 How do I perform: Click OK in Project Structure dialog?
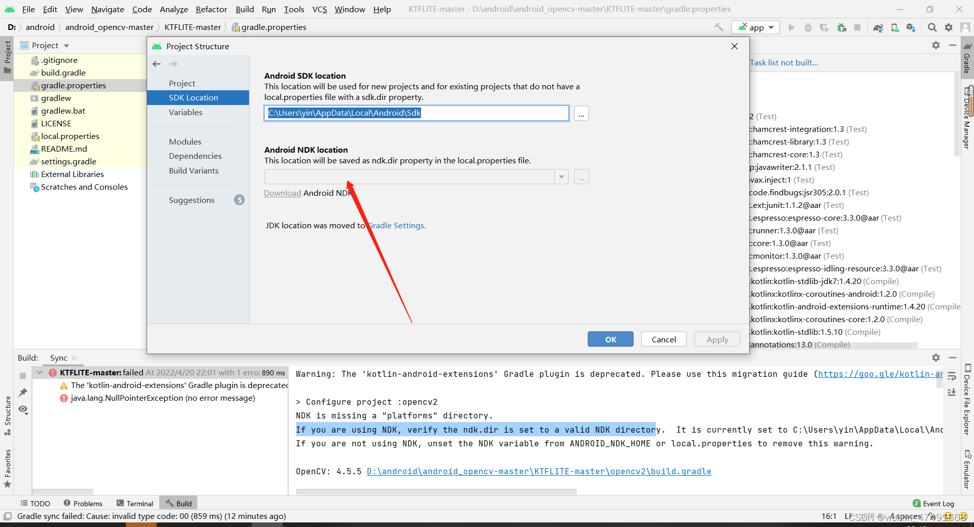click(611, 339)
